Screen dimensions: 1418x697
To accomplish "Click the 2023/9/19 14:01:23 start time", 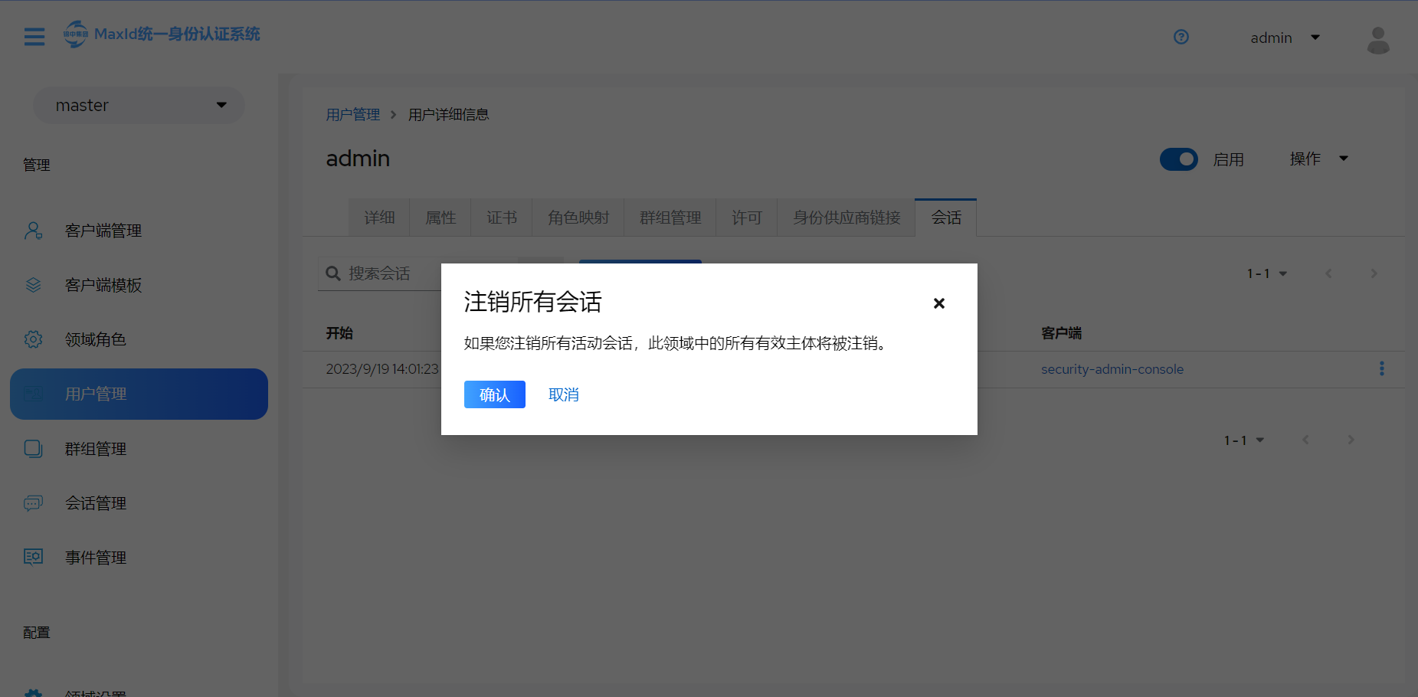I will pyautogui.click(x=382, y=369).
